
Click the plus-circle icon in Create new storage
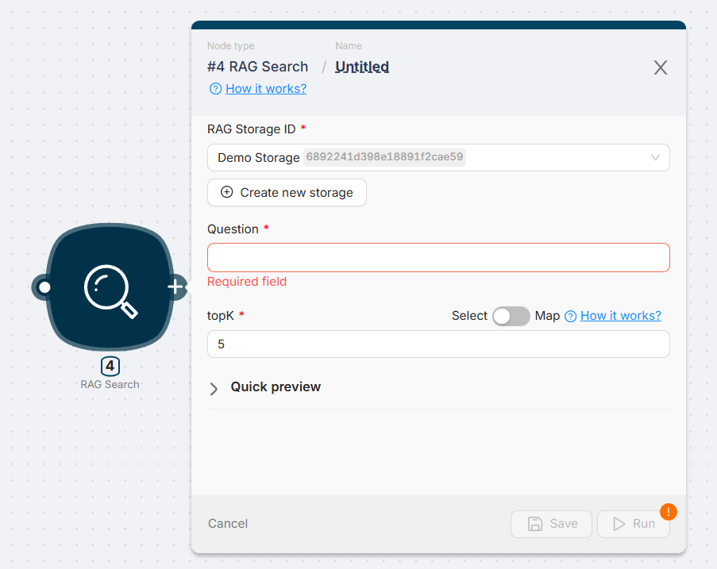click(226, 192)
